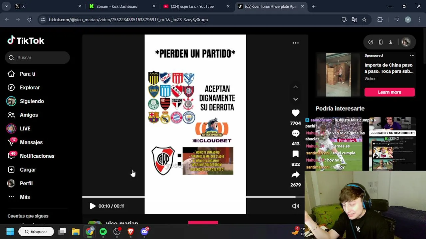Save video with the bookmark icon
The width and height of the screenshot is (426, 239).
(296, 154)
